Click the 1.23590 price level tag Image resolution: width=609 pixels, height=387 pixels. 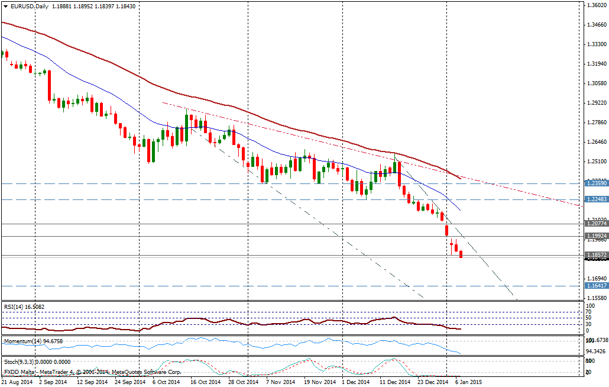(x=596, y=183)
